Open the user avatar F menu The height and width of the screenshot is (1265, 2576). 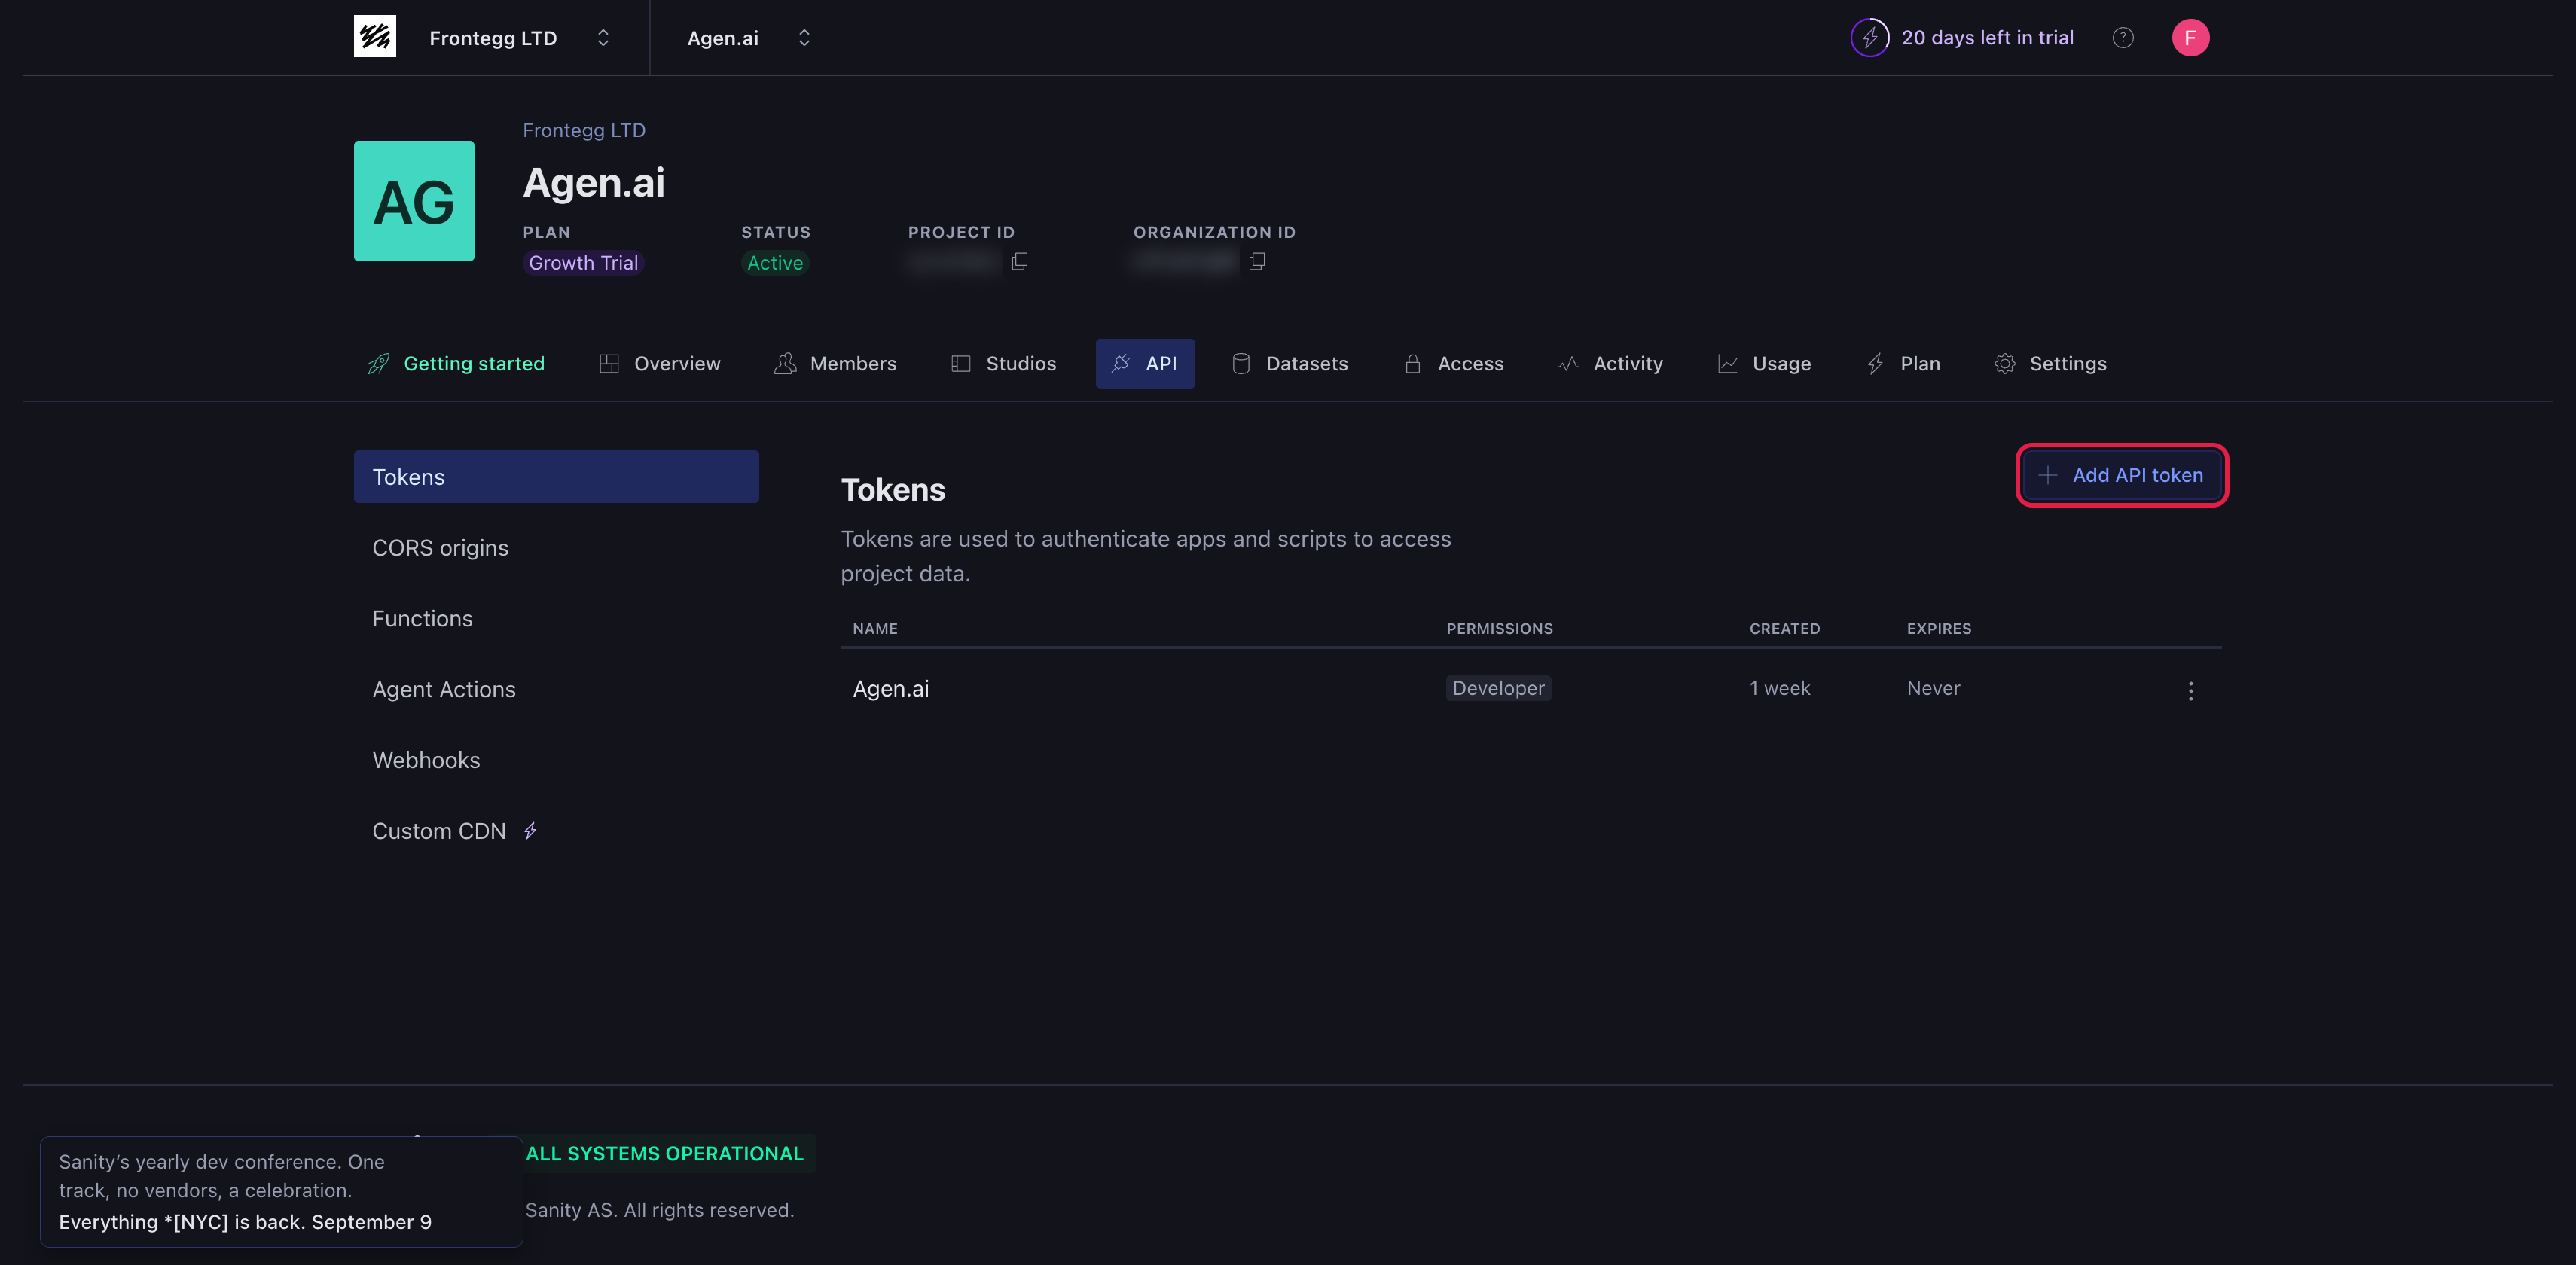pos(2190,38)
